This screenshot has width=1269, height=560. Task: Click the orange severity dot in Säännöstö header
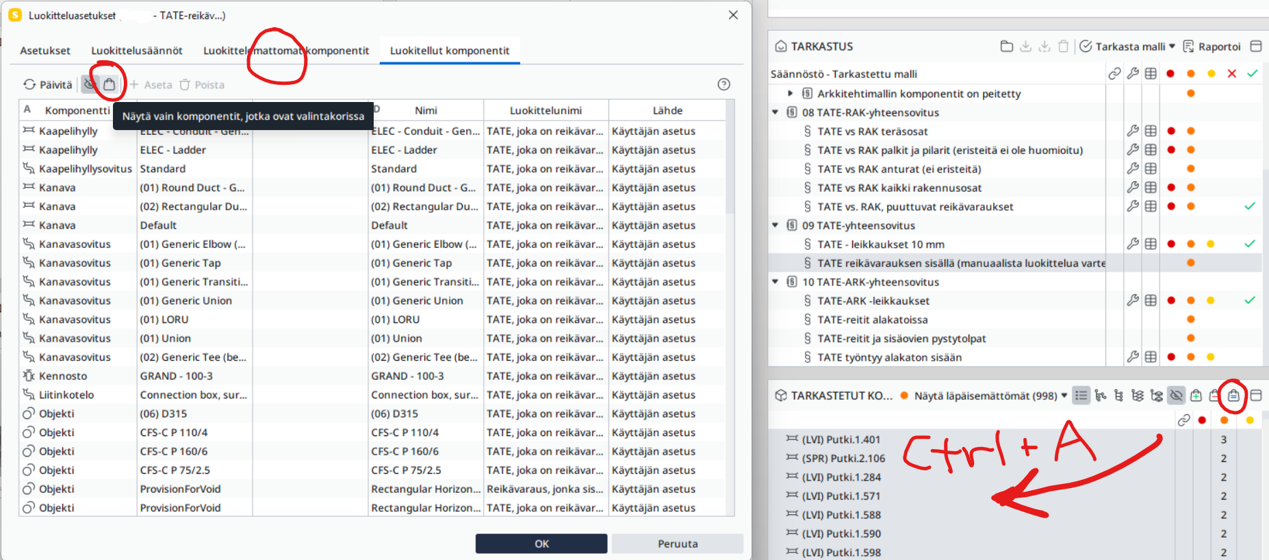1191,74
